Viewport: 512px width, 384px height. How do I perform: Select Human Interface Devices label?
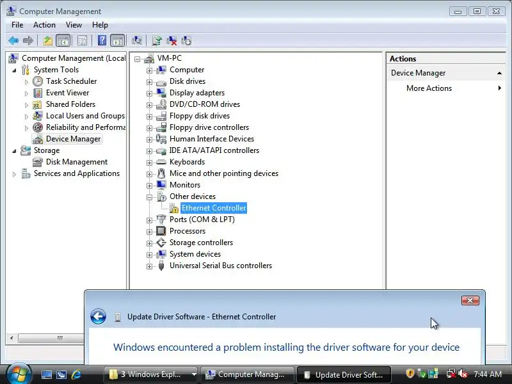pos(212,139)
